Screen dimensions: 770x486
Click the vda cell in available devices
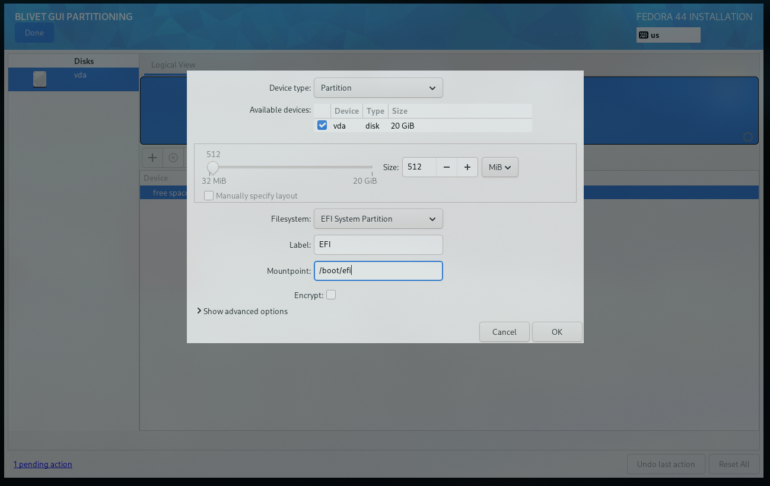click(339, 126)
